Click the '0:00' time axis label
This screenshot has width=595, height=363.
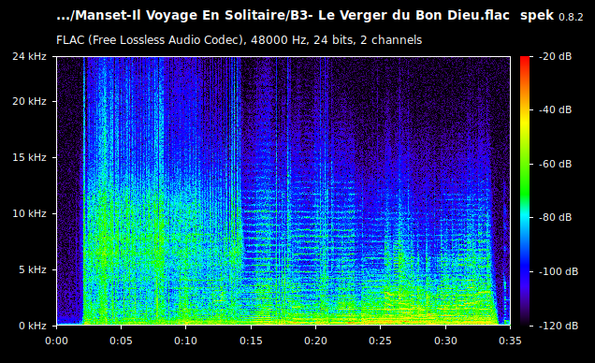pyautogui.click(x=56, y=341)
